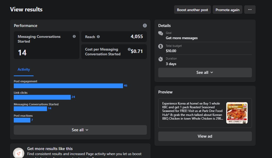272x158 pixels.
Task: Expand See all under Activity chart
Action: pos(80,130)
